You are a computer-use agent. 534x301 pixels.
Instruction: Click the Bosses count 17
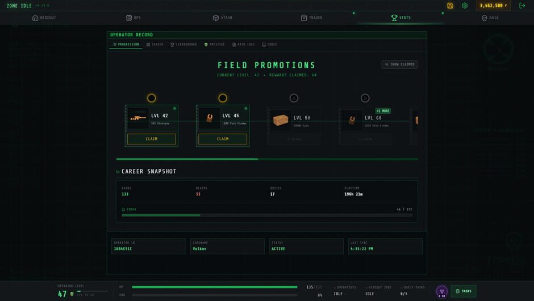(x=273, y=194)
